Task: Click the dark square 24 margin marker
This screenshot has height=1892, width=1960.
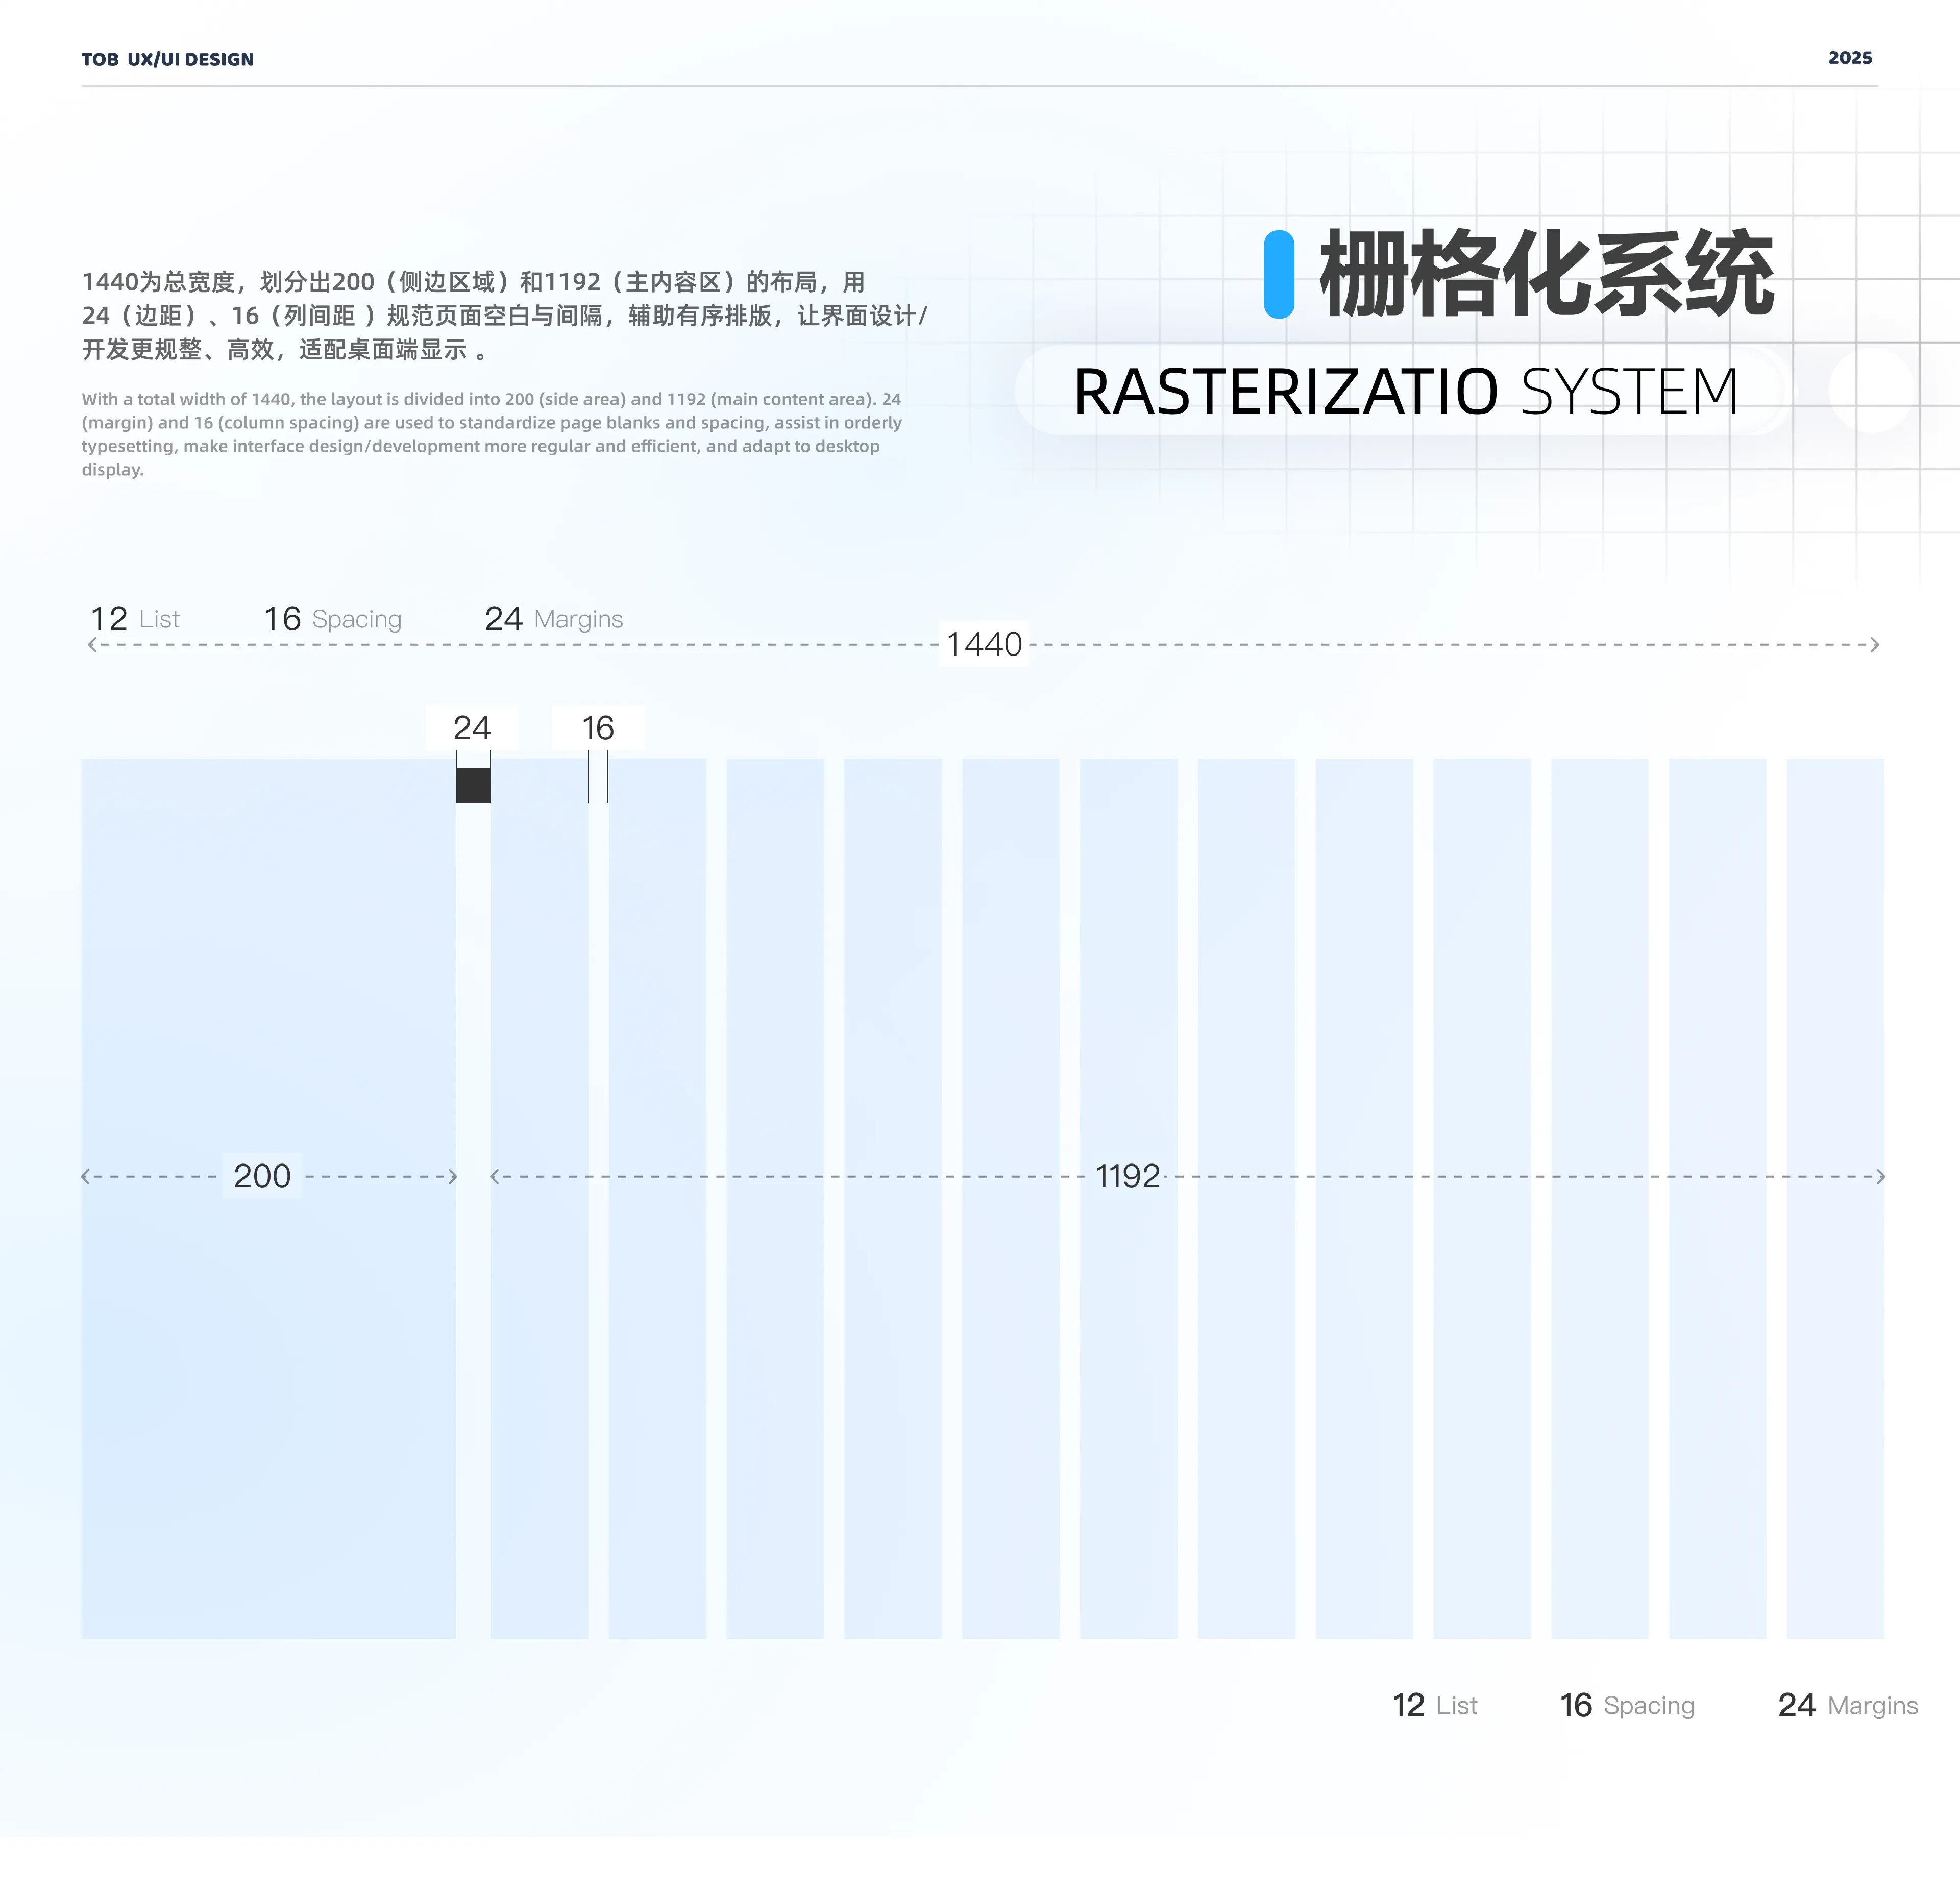Action: click(473, 784)
